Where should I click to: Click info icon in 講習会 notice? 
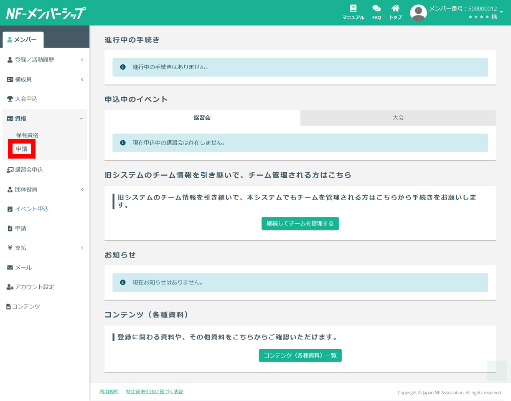point(123,143)
